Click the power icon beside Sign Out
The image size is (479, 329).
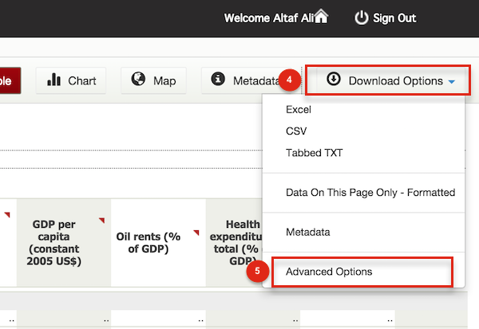pos(362,18)
